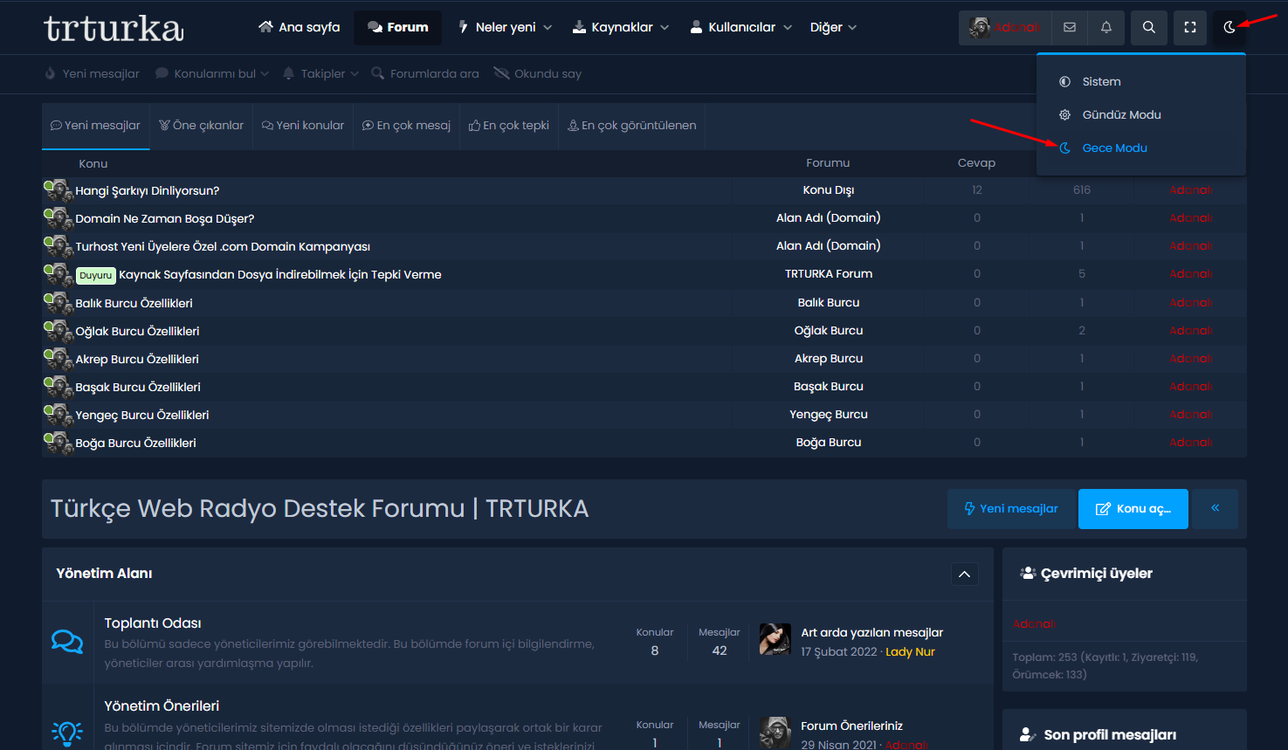The image size is (1288, 750).
Task: Click the trturka site logo
Action: tap(114, 28)
